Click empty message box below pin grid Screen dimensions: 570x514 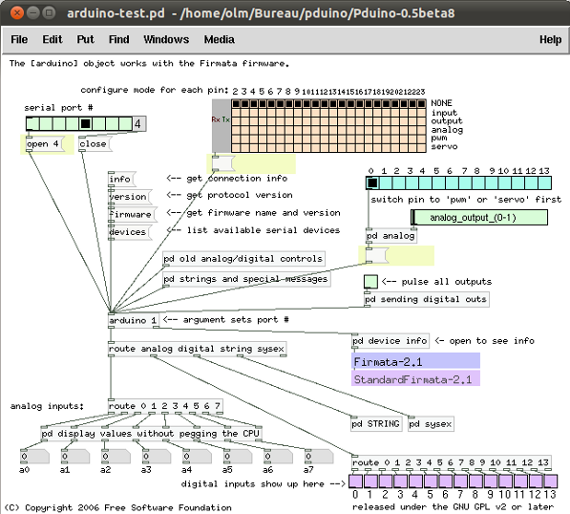[223, 163]
